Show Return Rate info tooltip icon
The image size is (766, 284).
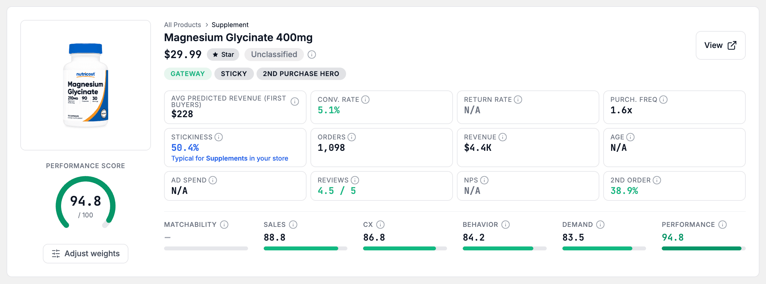point(518,100)
